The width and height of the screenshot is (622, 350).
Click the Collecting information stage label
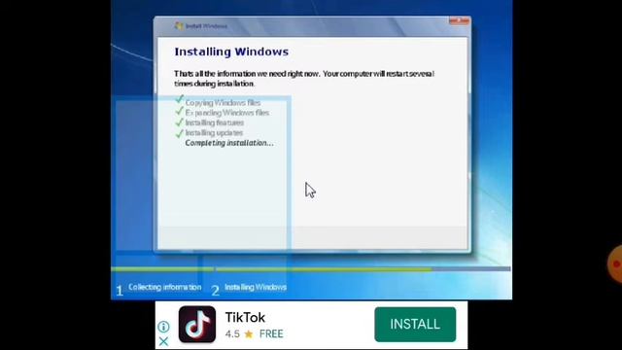click(x=164, y=287)
